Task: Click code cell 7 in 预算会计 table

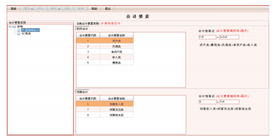Action: [88, 110]
